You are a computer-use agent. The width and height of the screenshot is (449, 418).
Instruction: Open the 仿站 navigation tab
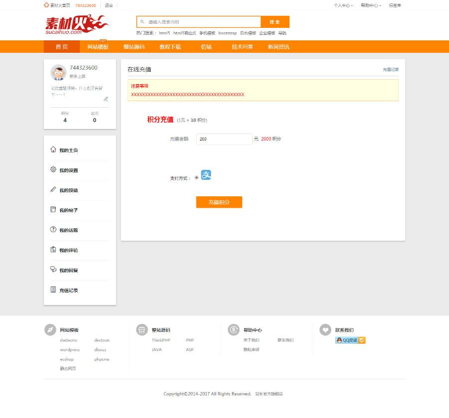click(x=206, y=47)
